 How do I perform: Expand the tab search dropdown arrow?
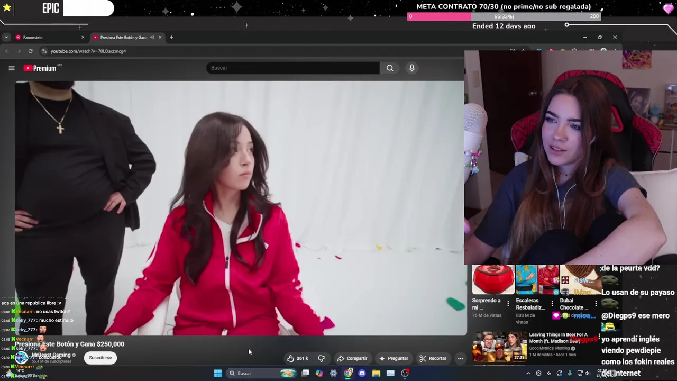pyautogui.click(x=6, y=37)
